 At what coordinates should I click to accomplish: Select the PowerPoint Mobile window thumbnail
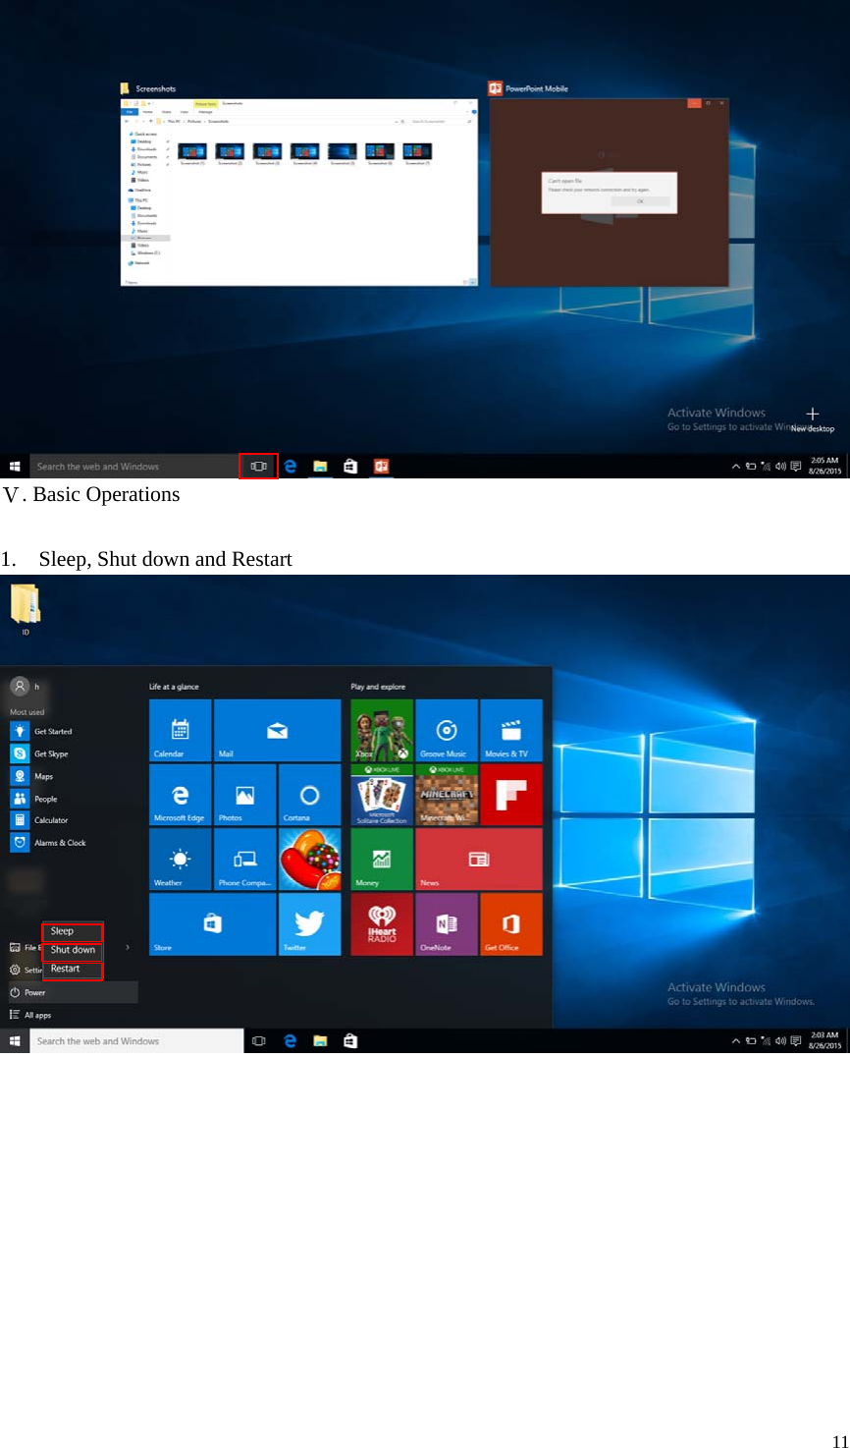pos(610,193)
